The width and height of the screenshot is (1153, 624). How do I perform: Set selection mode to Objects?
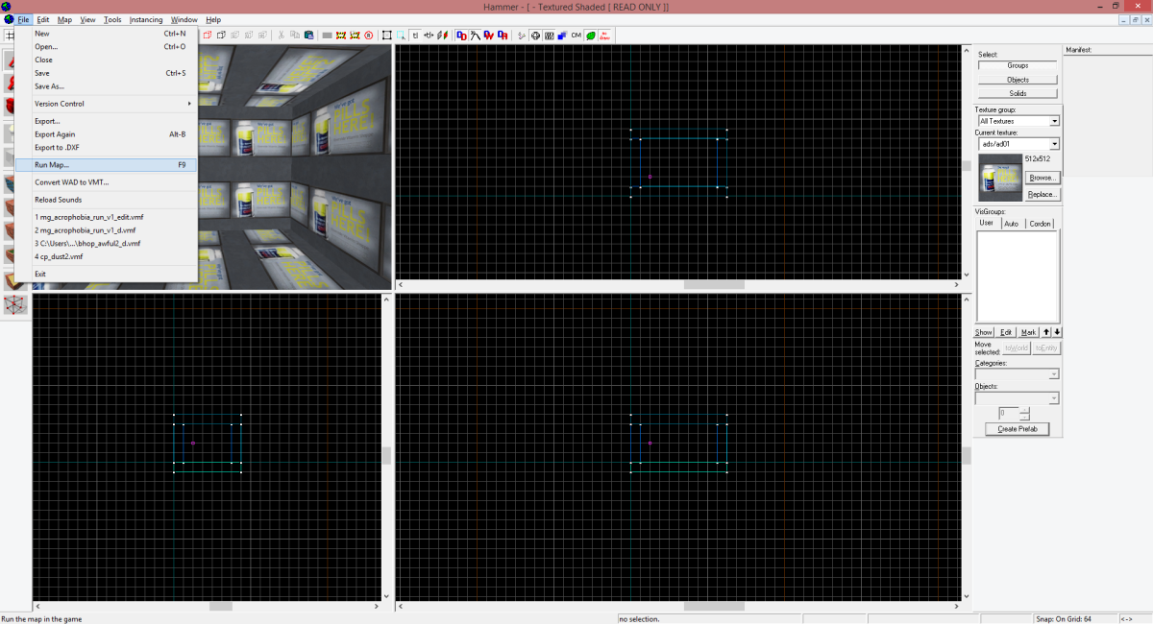tap(1018, 80)
